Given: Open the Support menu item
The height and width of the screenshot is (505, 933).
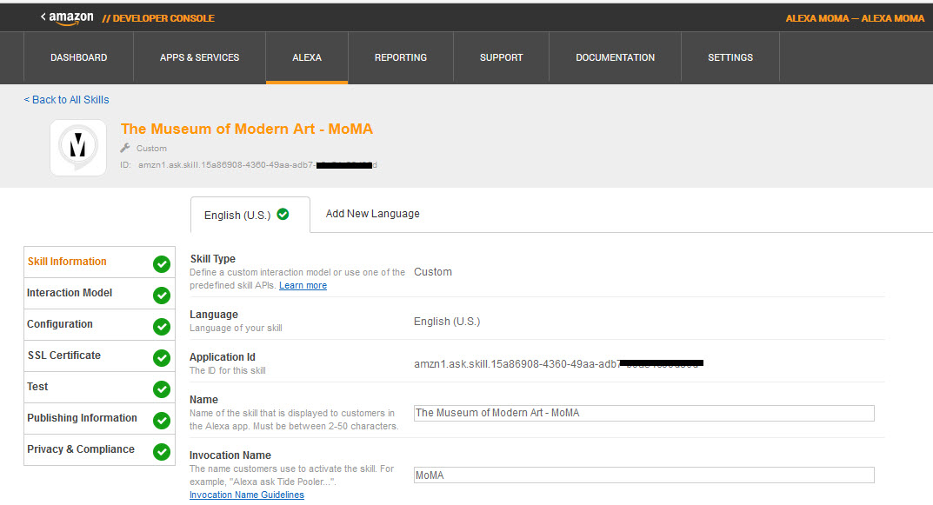Looking at the screenshot, I should point(501,57).
